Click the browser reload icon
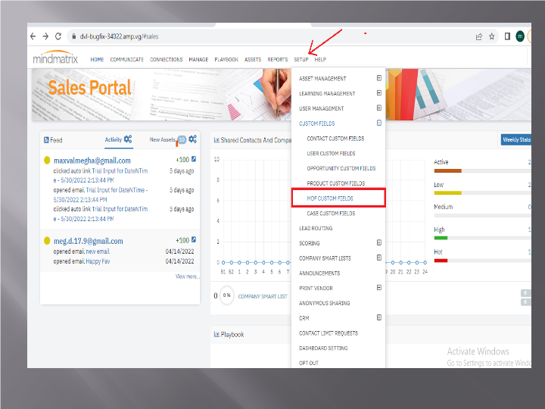This screenshot has width=545, height=409. 60,36
